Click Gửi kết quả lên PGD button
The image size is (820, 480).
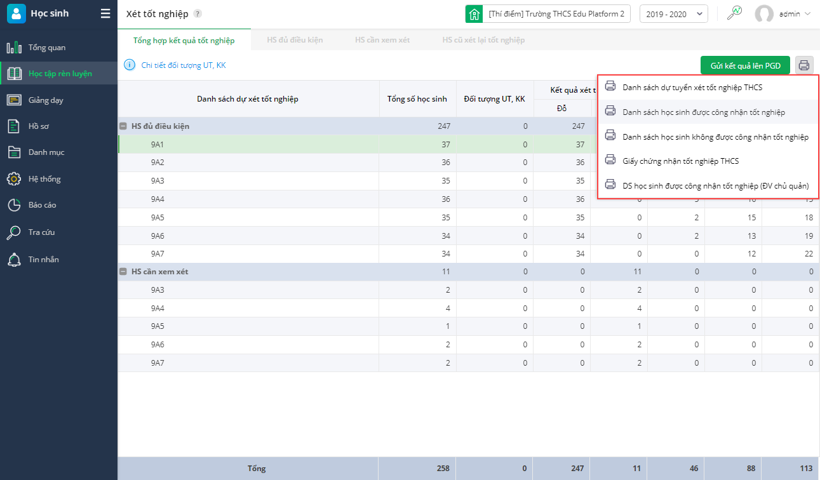click(745, 65)
